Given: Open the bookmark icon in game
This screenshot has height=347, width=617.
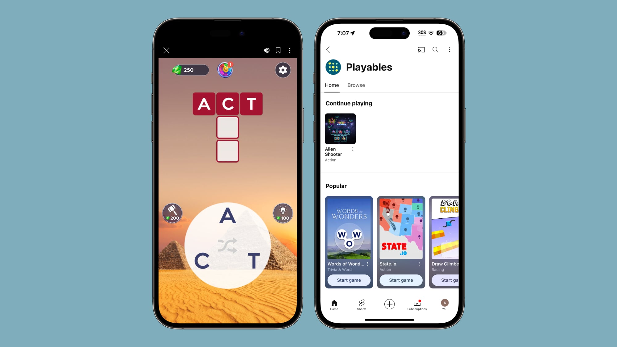Looking at the screenshot, I should [x=278, y=50].
